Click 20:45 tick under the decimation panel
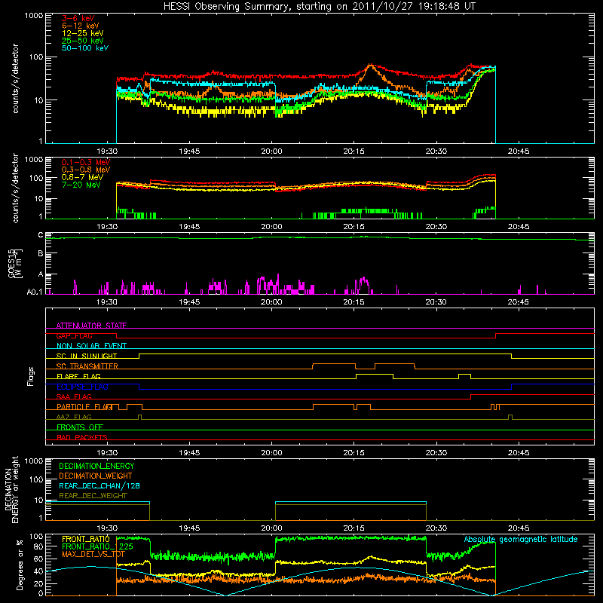Screen dimensions: 603x603 519,528
